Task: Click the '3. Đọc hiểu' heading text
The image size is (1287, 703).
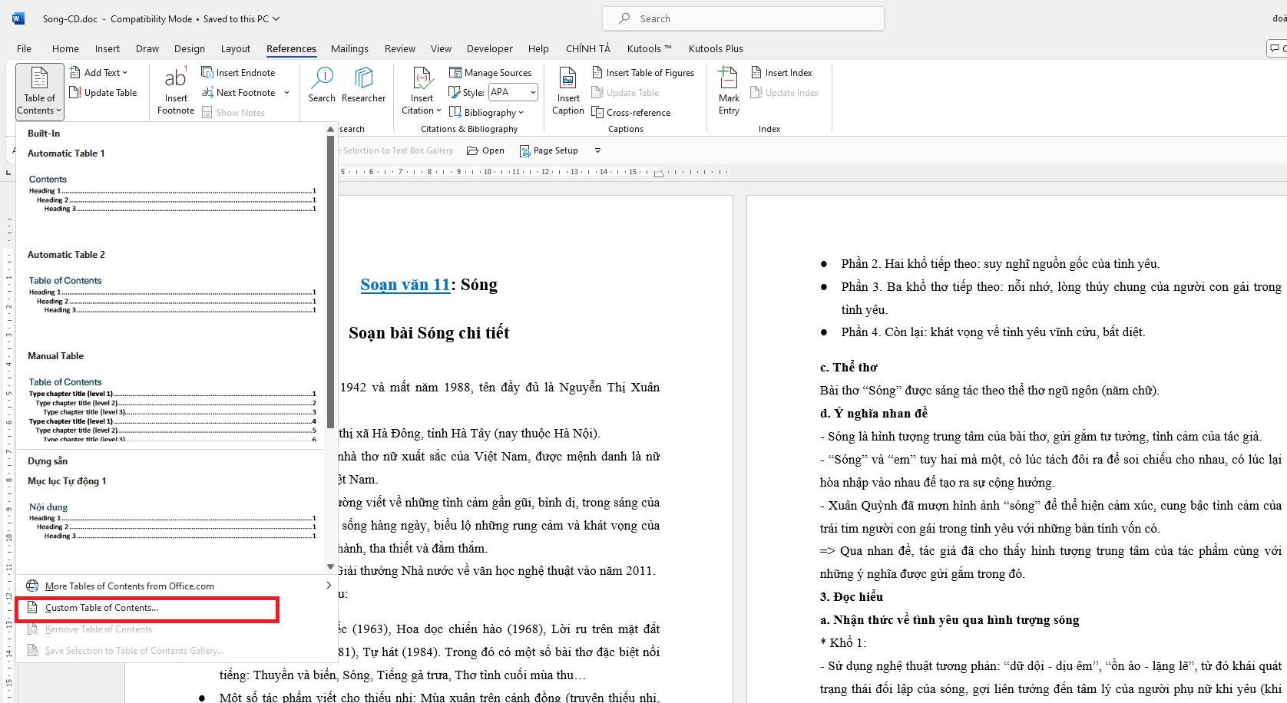Action: click(851, 597)
